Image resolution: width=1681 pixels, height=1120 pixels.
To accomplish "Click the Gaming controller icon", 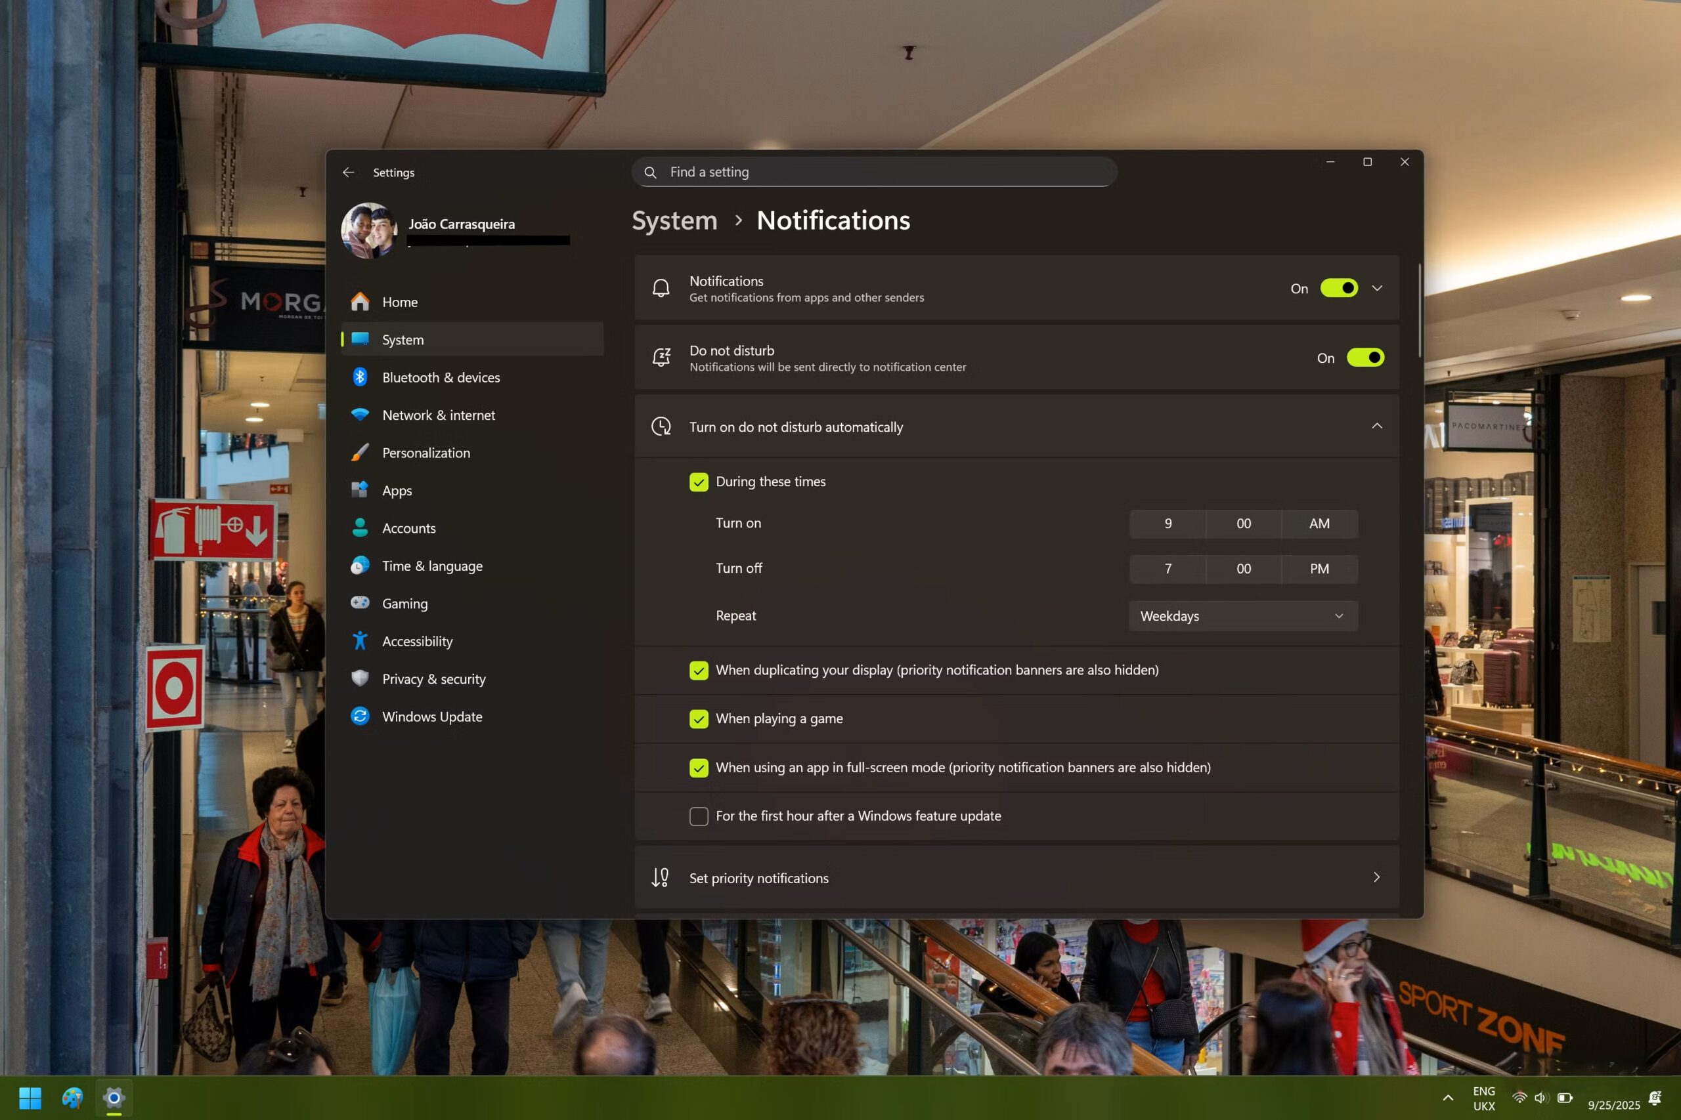I will 360,604.
